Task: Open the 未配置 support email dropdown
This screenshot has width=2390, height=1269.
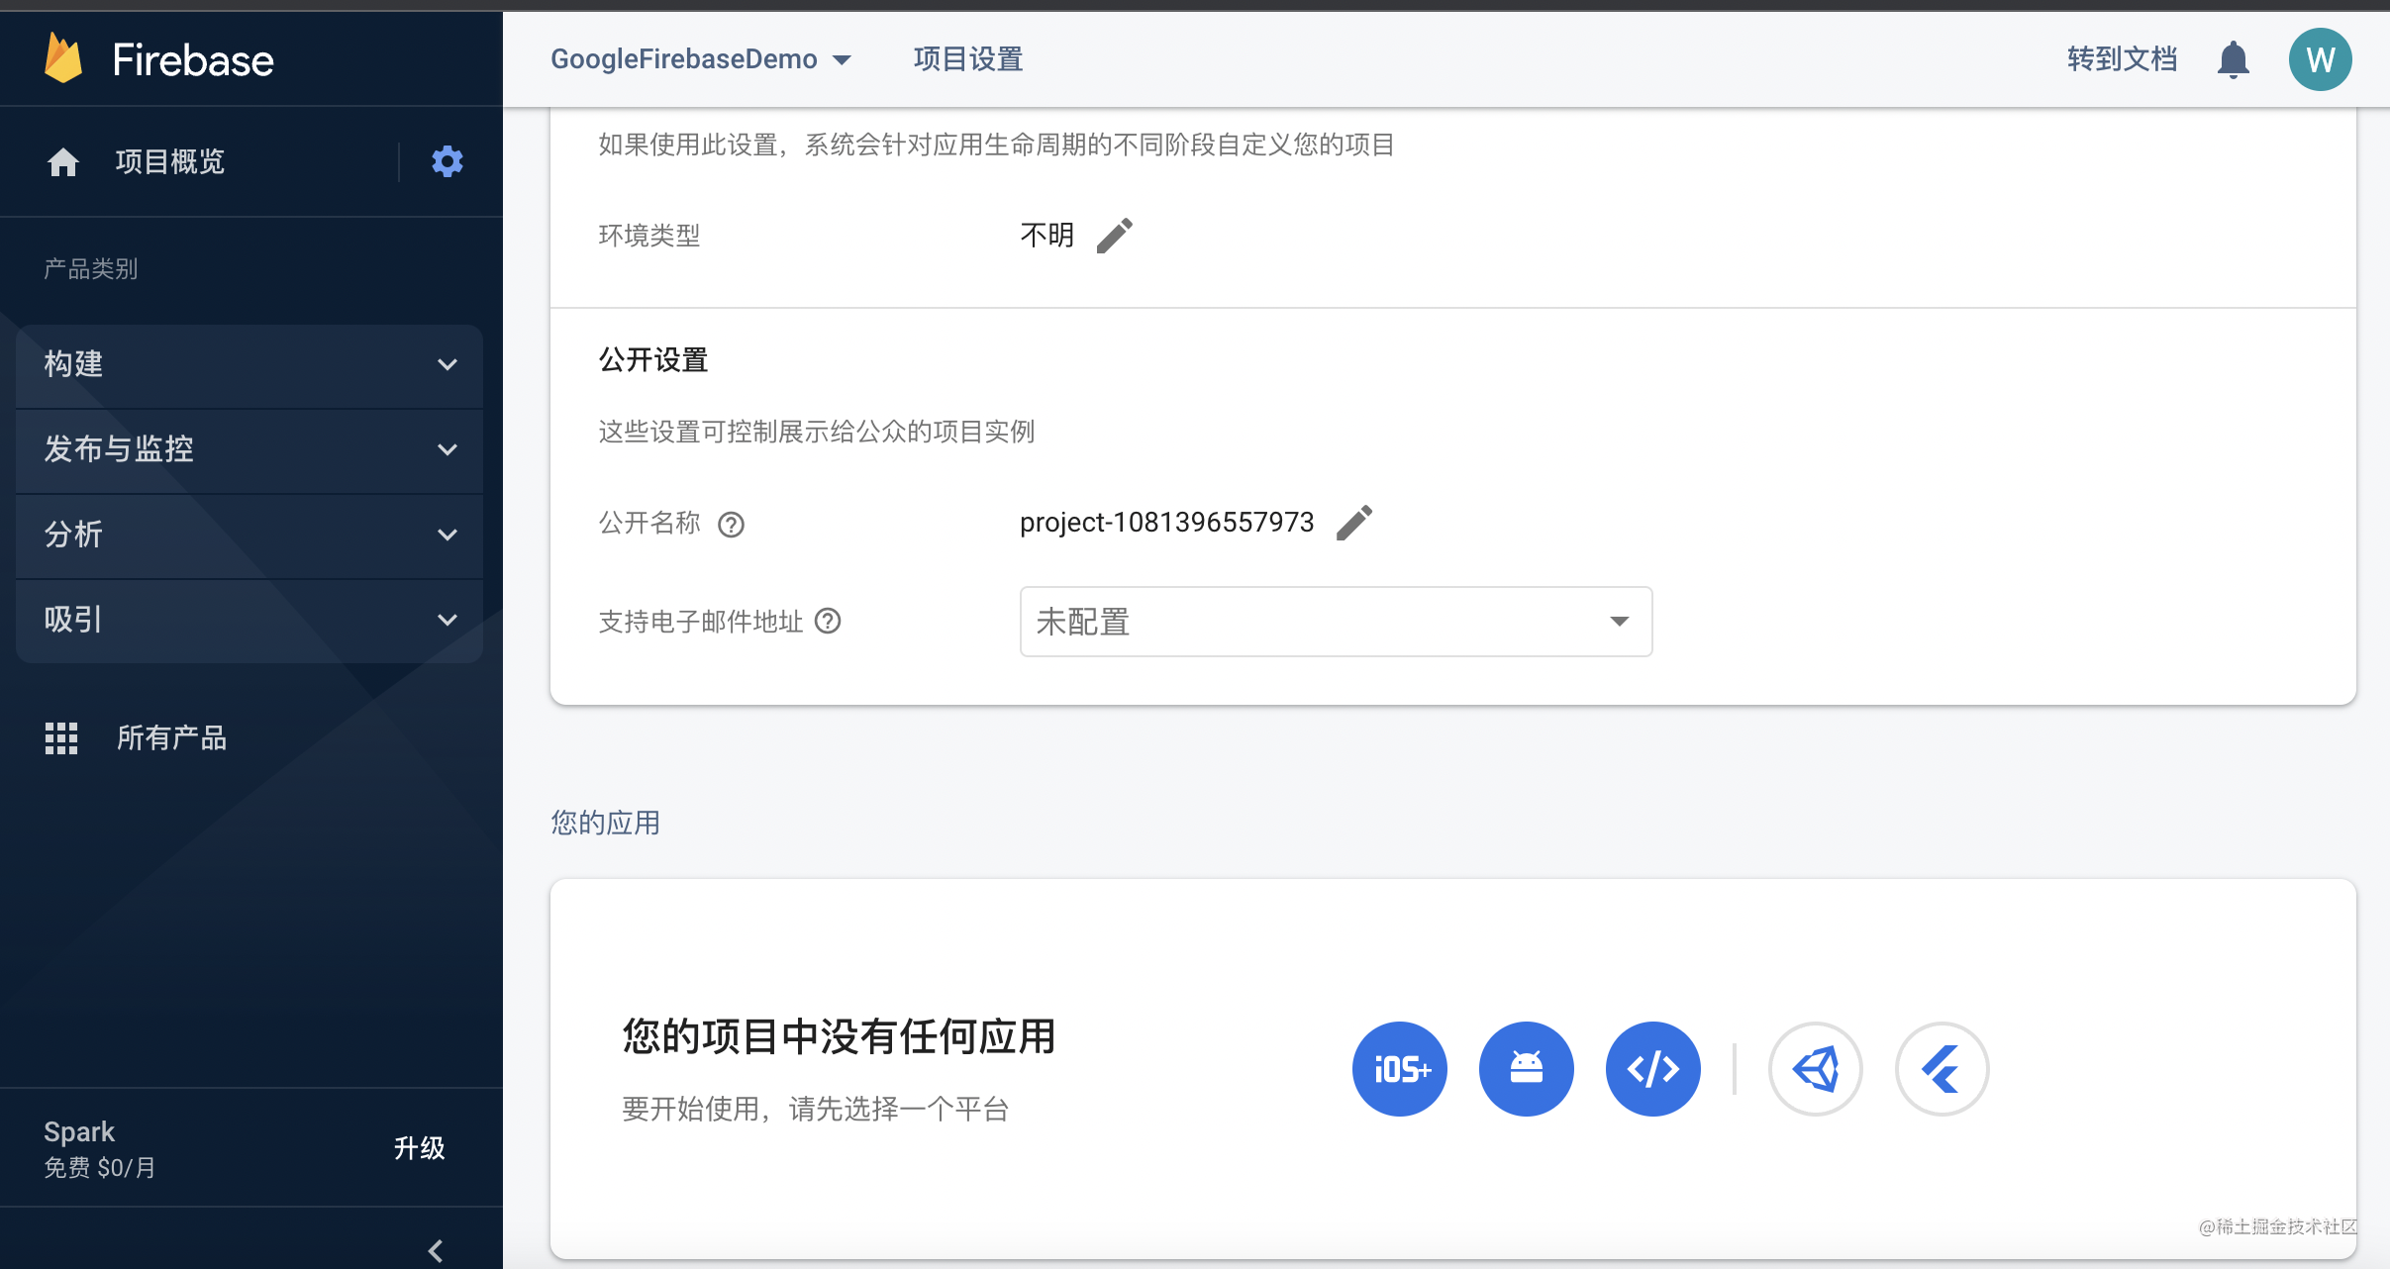Action: pyautogui.click(x=1336, y=622)
